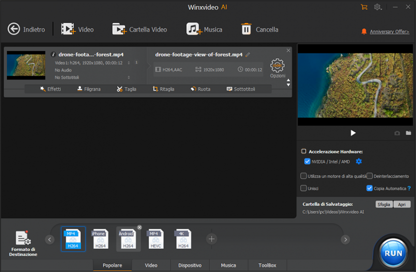Toggle NVIDIA / Intel / AMD acceleration
Viewport: 416px width, 272px height.
(307, 161)
